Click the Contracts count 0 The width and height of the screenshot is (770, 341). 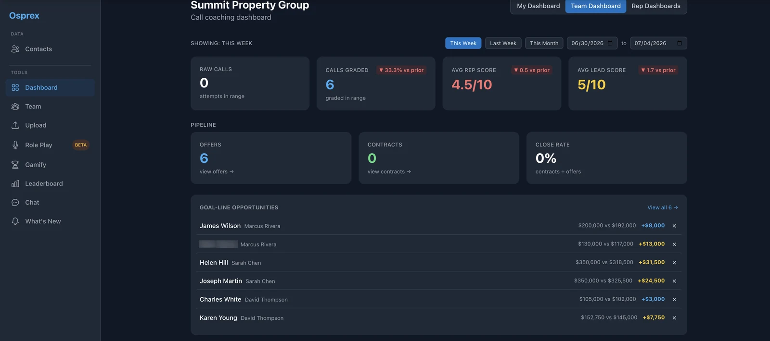[x=372, y=158]
